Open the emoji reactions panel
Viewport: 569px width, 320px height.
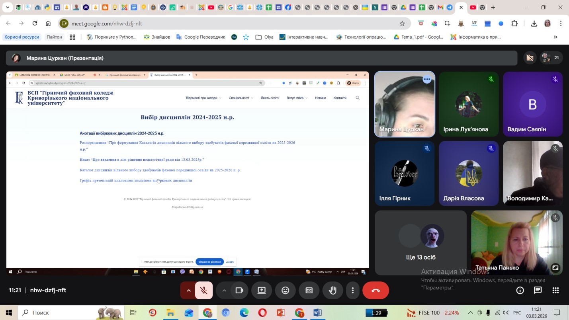(x=285, y=291)
